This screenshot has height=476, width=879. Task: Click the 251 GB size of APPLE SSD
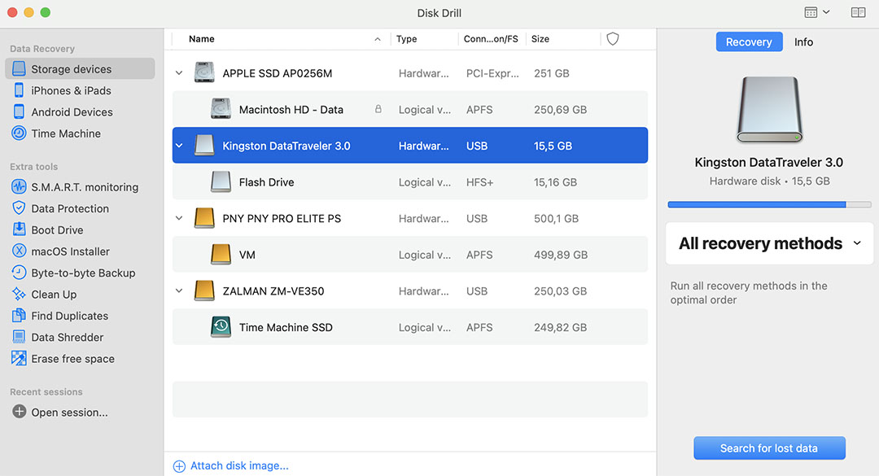click(x=552, y=73)
